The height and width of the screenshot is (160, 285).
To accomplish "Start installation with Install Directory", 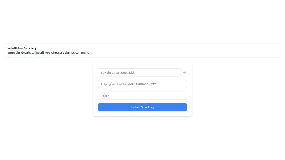I will tap(142, 107).
